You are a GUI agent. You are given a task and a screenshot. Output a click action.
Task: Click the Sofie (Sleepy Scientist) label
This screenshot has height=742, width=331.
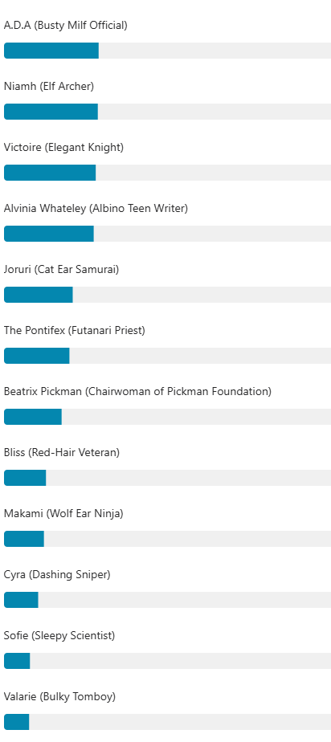pyautogui.click(x=59, y=636)
